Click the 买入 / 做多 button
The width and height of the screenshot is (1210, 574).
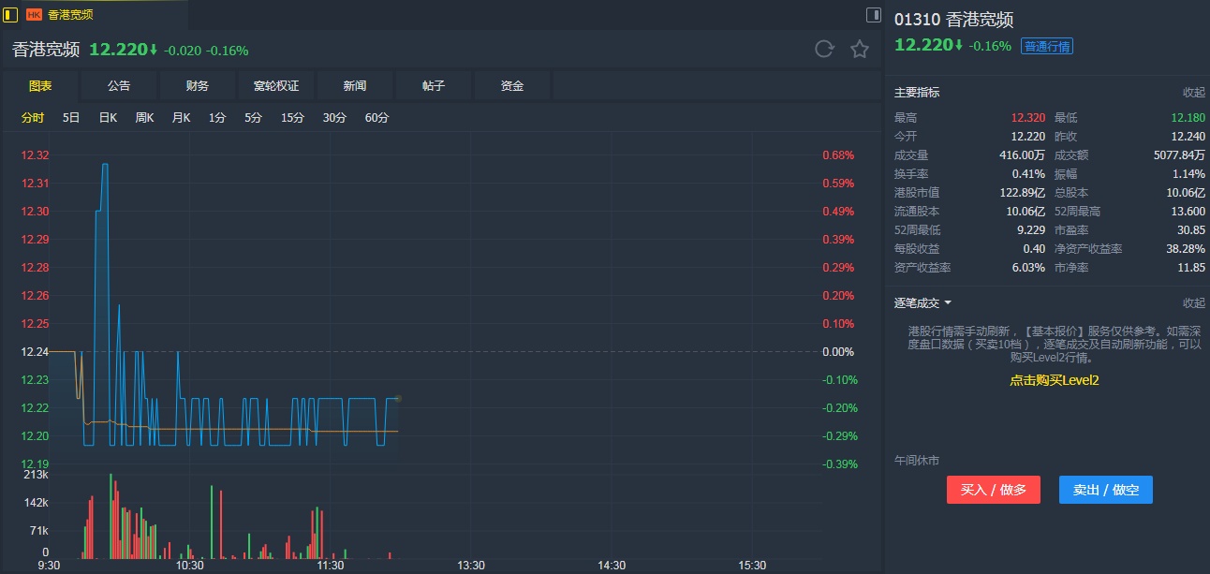click(993, 490)
